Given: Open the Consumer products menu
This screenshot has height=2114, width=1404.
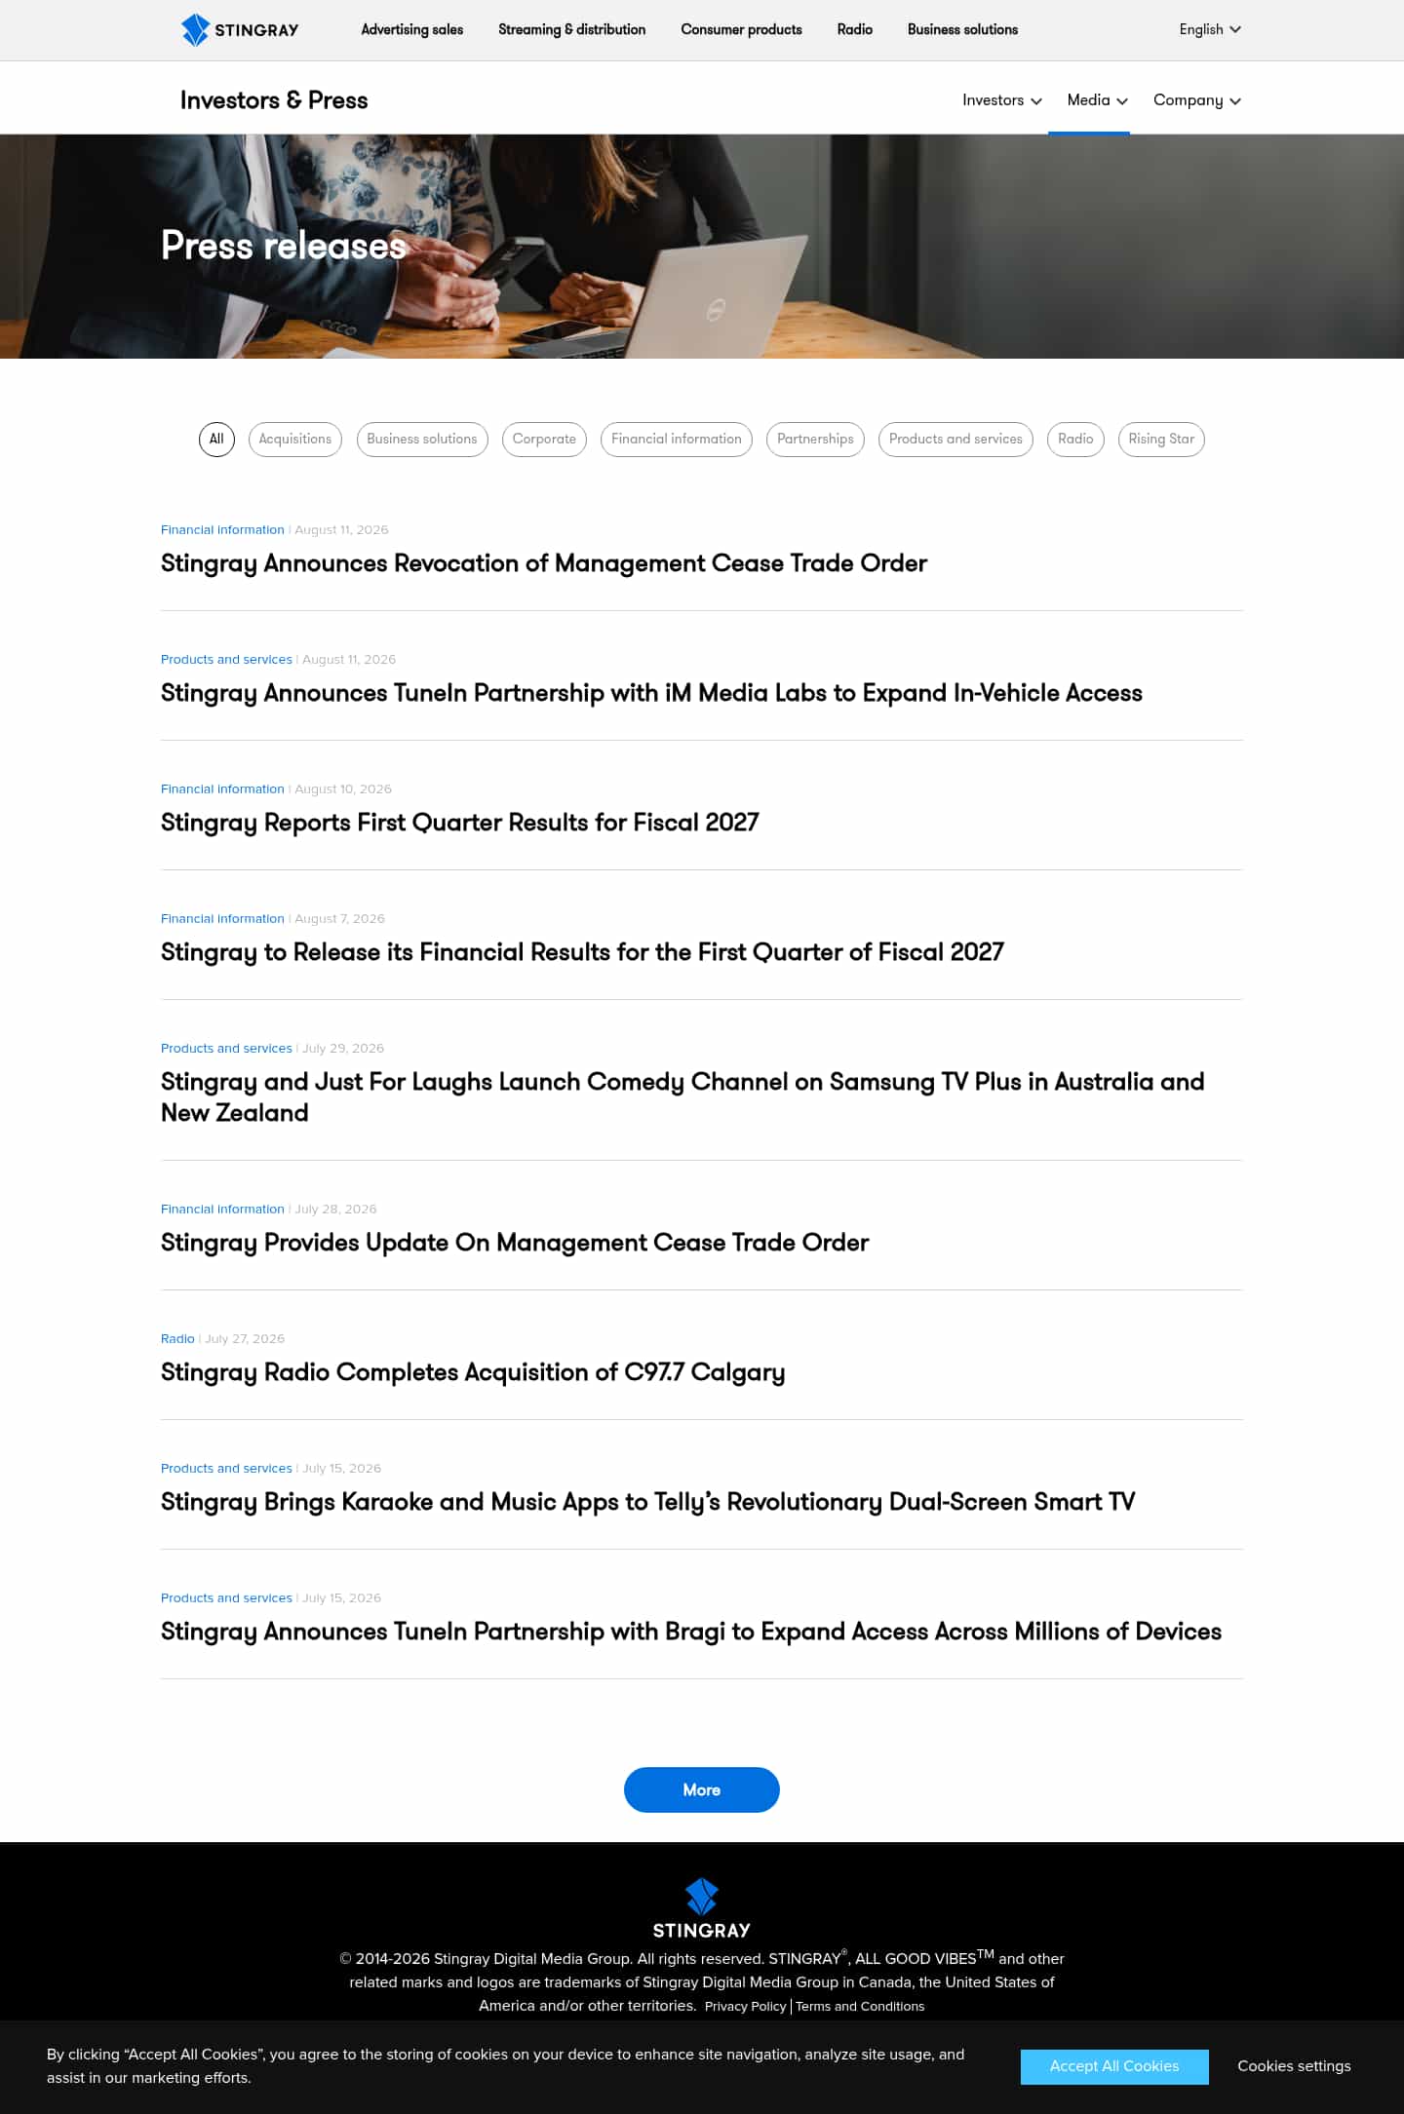Looking at the screenshot, I should [x=742, y=30].
